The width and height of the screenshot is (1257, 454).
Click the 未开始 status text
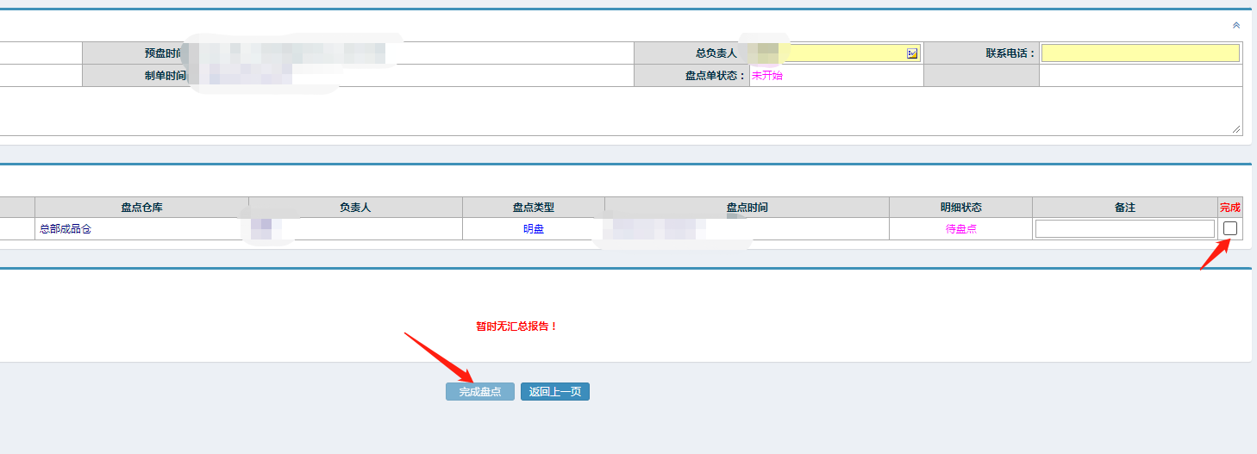click(x=767, y=76)
